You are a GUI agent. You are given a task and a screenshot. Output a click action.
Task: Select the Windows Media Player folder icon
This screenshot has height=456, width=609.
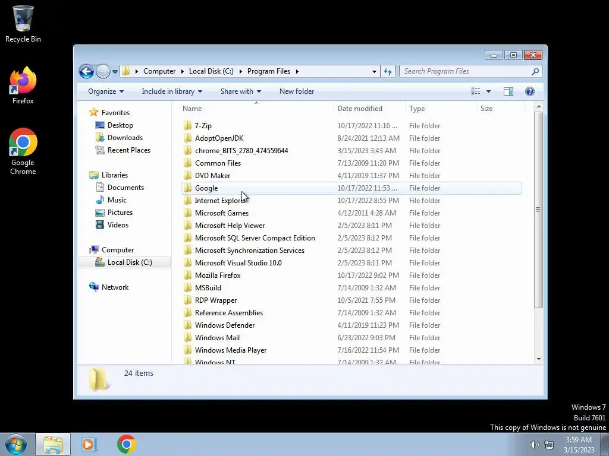coord(187,350)
